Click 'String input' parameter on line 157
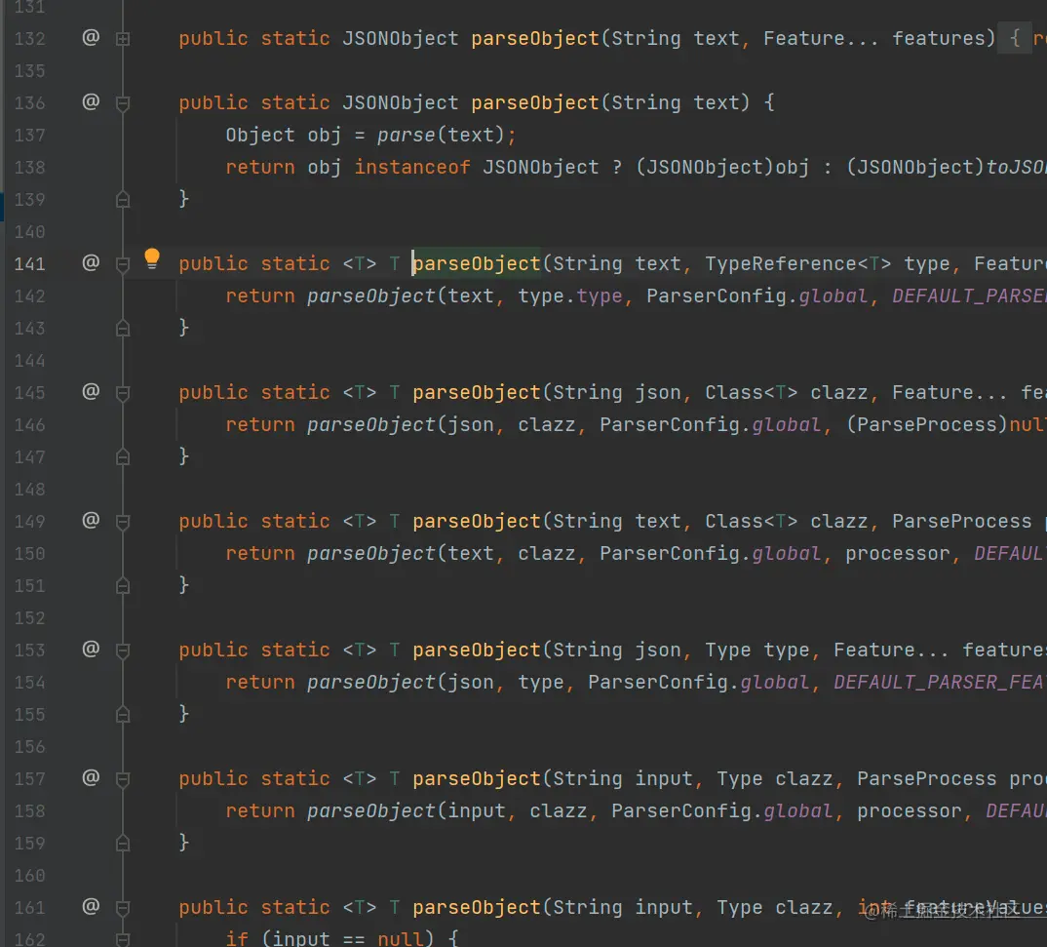This screenshot has height=947, width=1047. (x=623, y=778)
